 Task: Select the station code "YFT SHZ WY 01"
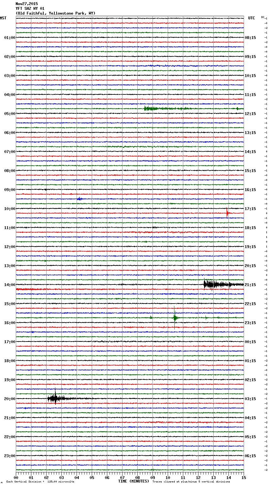[30, 9]
